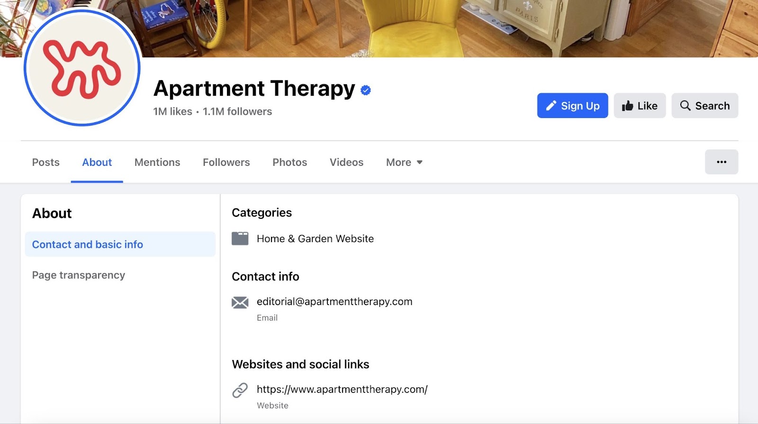This screenshot has width=758, height=424.
Task: Click the blue Sign Up button
Action: click(572, 106)
